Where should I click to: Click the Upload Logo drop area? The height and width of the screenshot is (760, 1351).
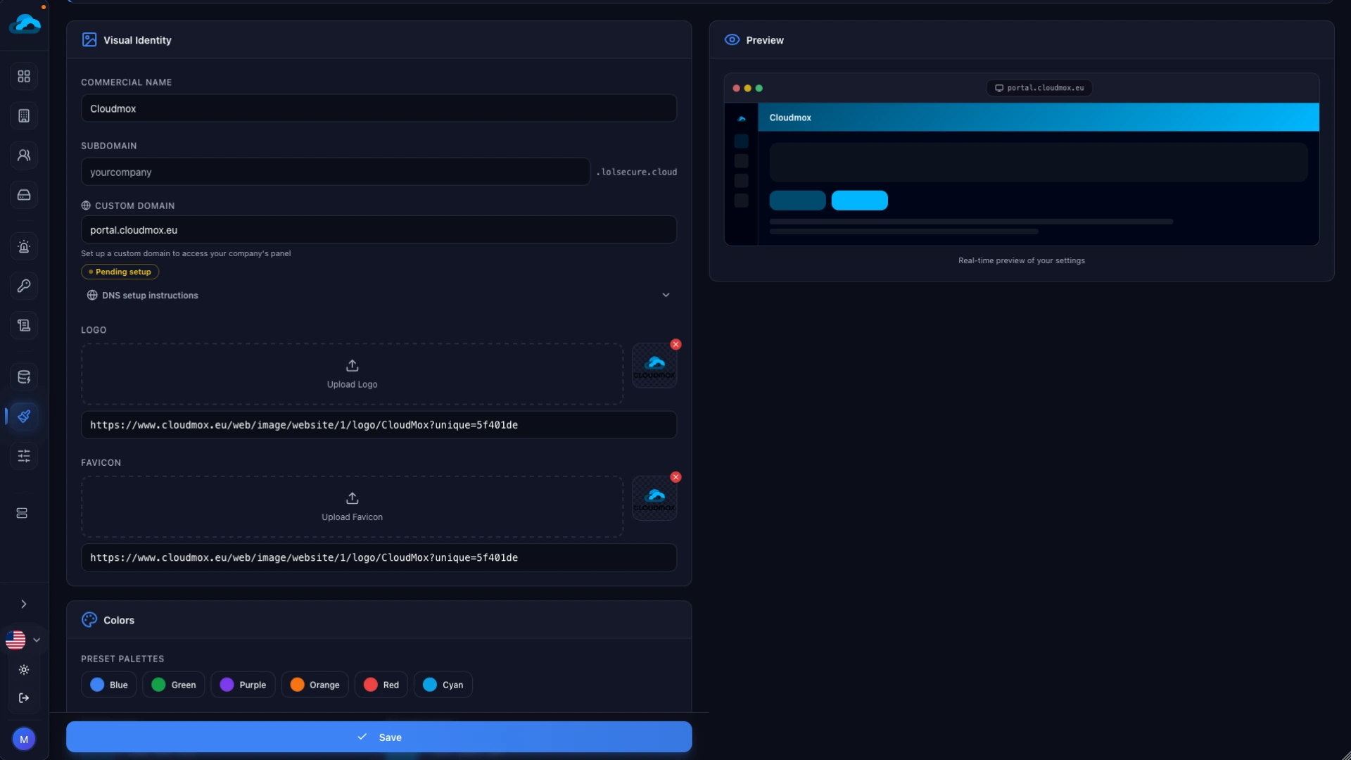point(352,374)
